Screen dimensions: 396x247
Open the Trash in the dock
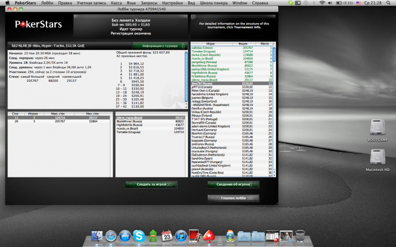coord(300,236)
